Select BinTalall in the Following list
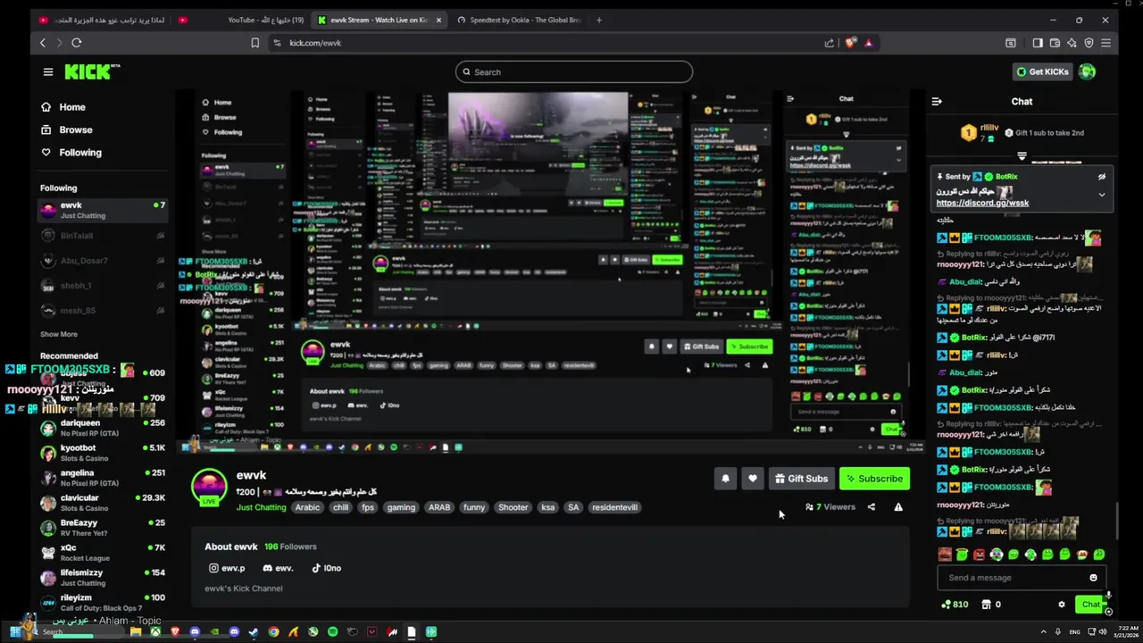The width and height of the screenshot is (1143, 643). click(102, 236)
